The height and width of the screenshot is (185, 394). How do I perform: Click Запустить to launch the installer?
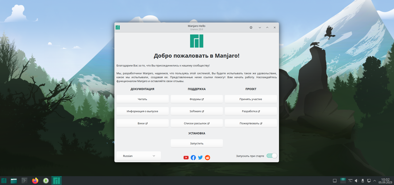point(197,143)
